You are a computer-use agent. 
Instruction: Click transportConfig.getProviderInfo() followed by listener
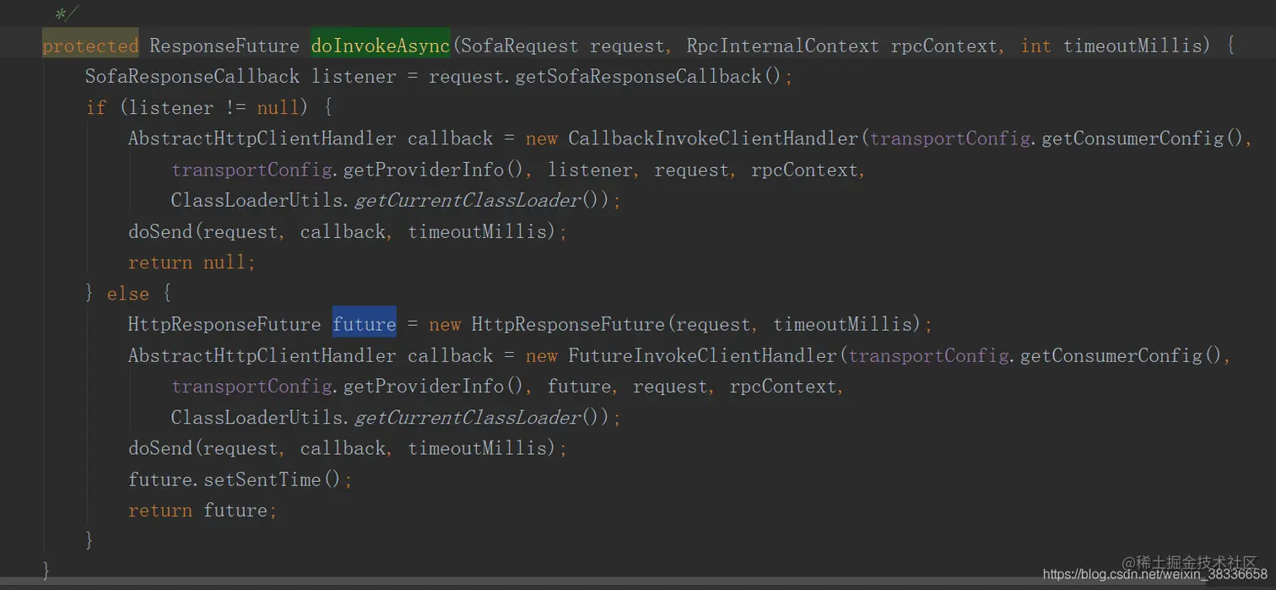(349, 170)
